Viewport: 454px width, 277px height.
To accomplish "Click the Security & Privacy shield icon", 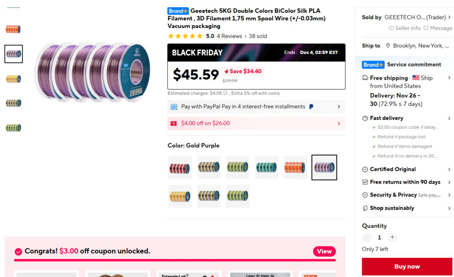I will (365, 195).
